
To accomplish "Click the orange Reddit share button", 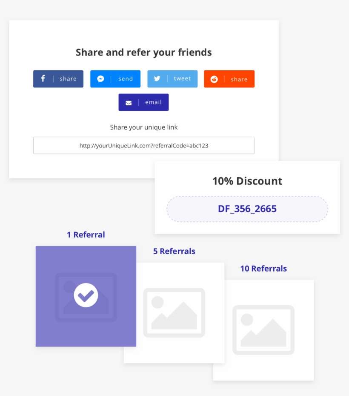I will coord(229,78).
